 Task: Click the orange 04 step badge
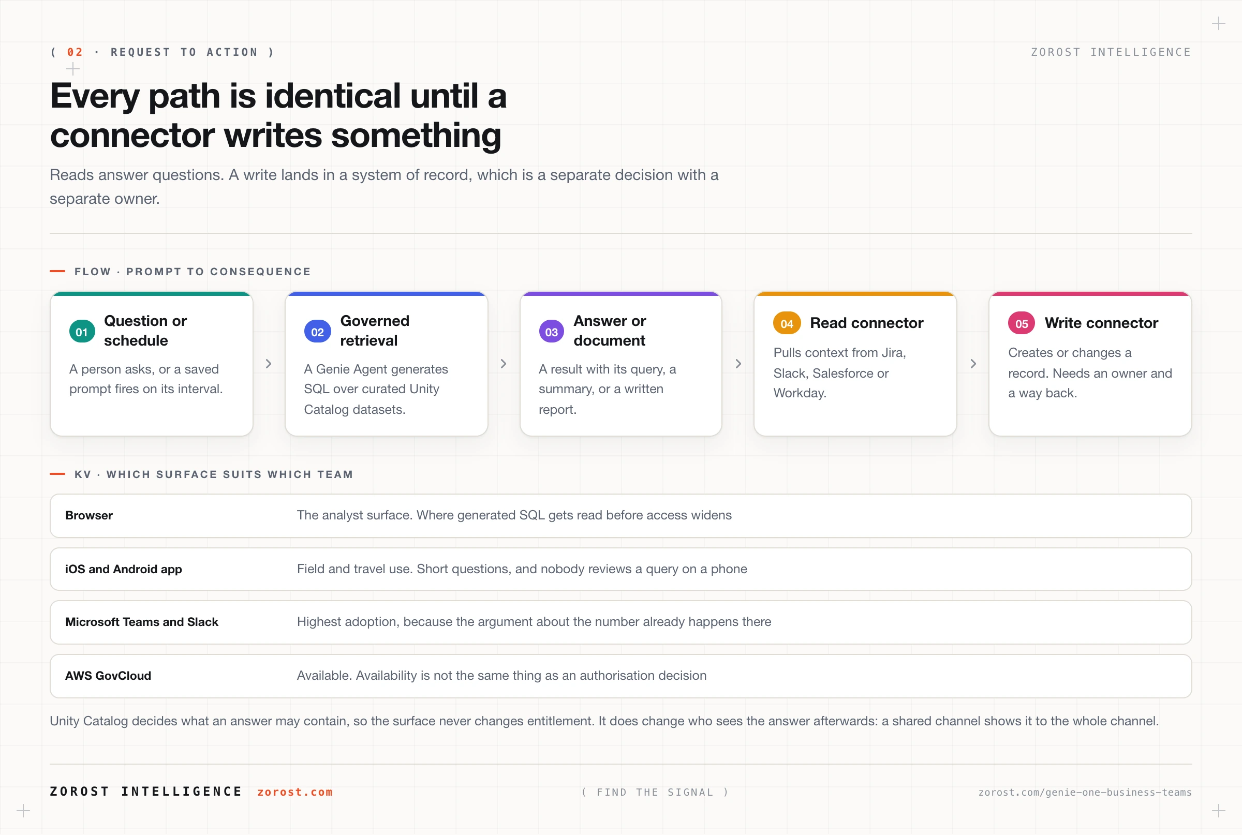point(787,323)
